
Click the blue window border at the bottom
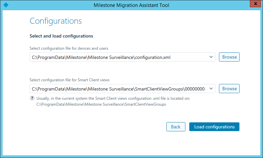point(131,157)
